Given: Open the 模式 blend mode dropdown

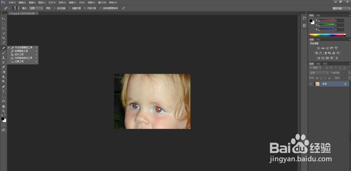Looking at the screenshot, I should pos(36,8).
